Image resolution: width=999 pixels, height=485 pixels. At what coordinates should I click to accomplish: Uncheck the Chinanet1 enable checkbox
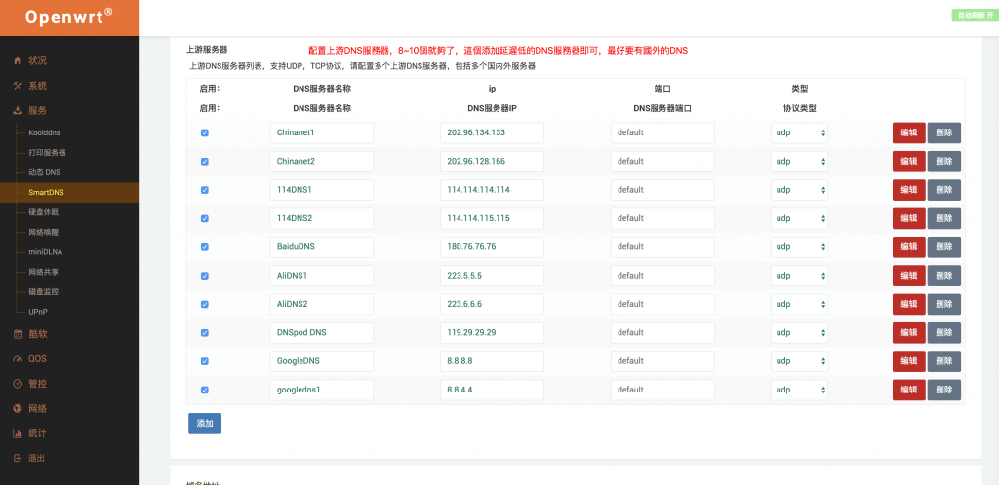pos(205,132)
